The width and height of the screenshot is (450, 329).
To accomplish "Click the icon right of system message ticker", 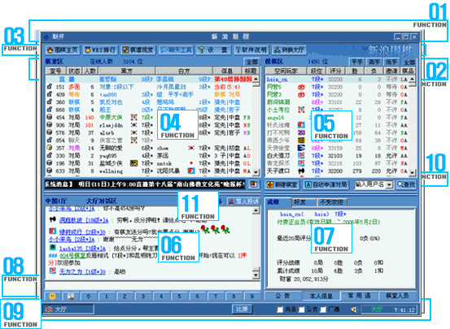I will (x=253, y=184).
